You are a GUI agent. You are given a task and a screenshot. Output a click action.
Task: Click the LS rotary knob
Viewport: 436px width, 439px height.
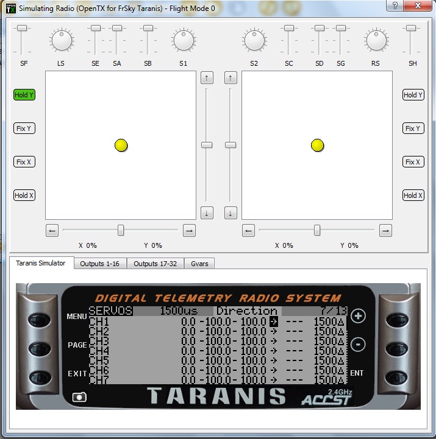point(62,40)
